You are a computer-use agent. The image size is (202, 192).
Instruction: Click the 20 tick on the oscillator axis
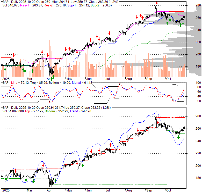point(199,101)
